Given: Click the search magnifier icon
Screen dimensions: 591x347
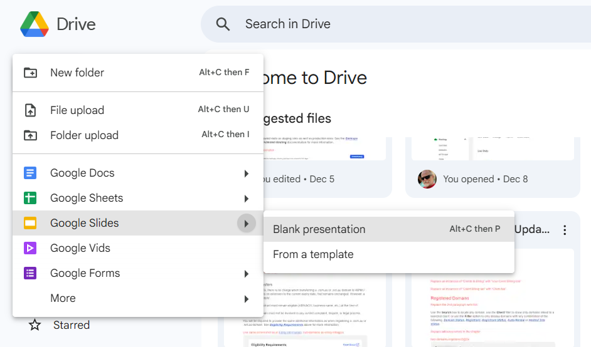Looking at the screenshot, I should pos(223,24).
